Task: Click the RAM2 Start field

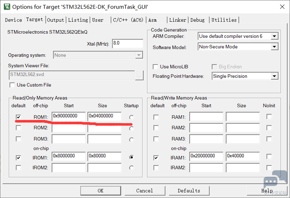Action: [x=206, y=128]
